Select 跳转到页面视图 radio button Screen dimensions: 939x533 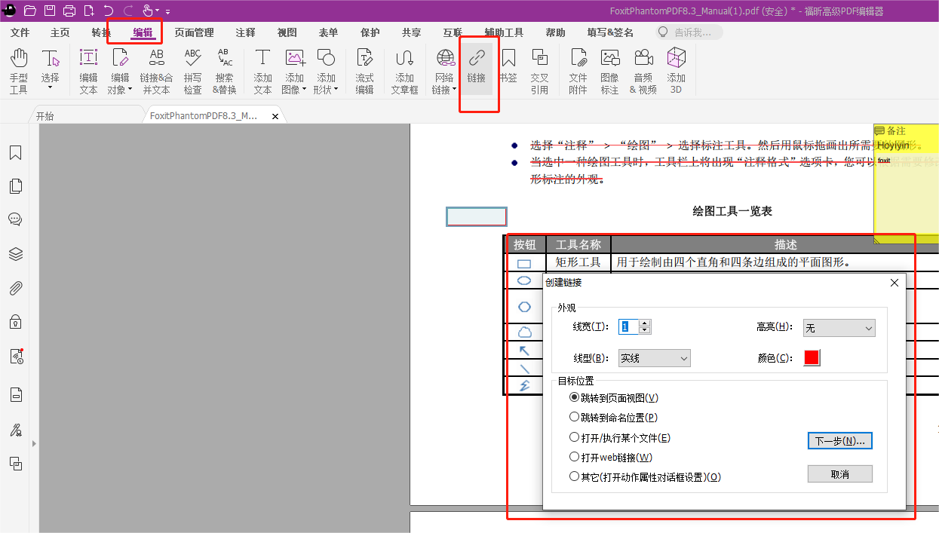coord(574,398)
